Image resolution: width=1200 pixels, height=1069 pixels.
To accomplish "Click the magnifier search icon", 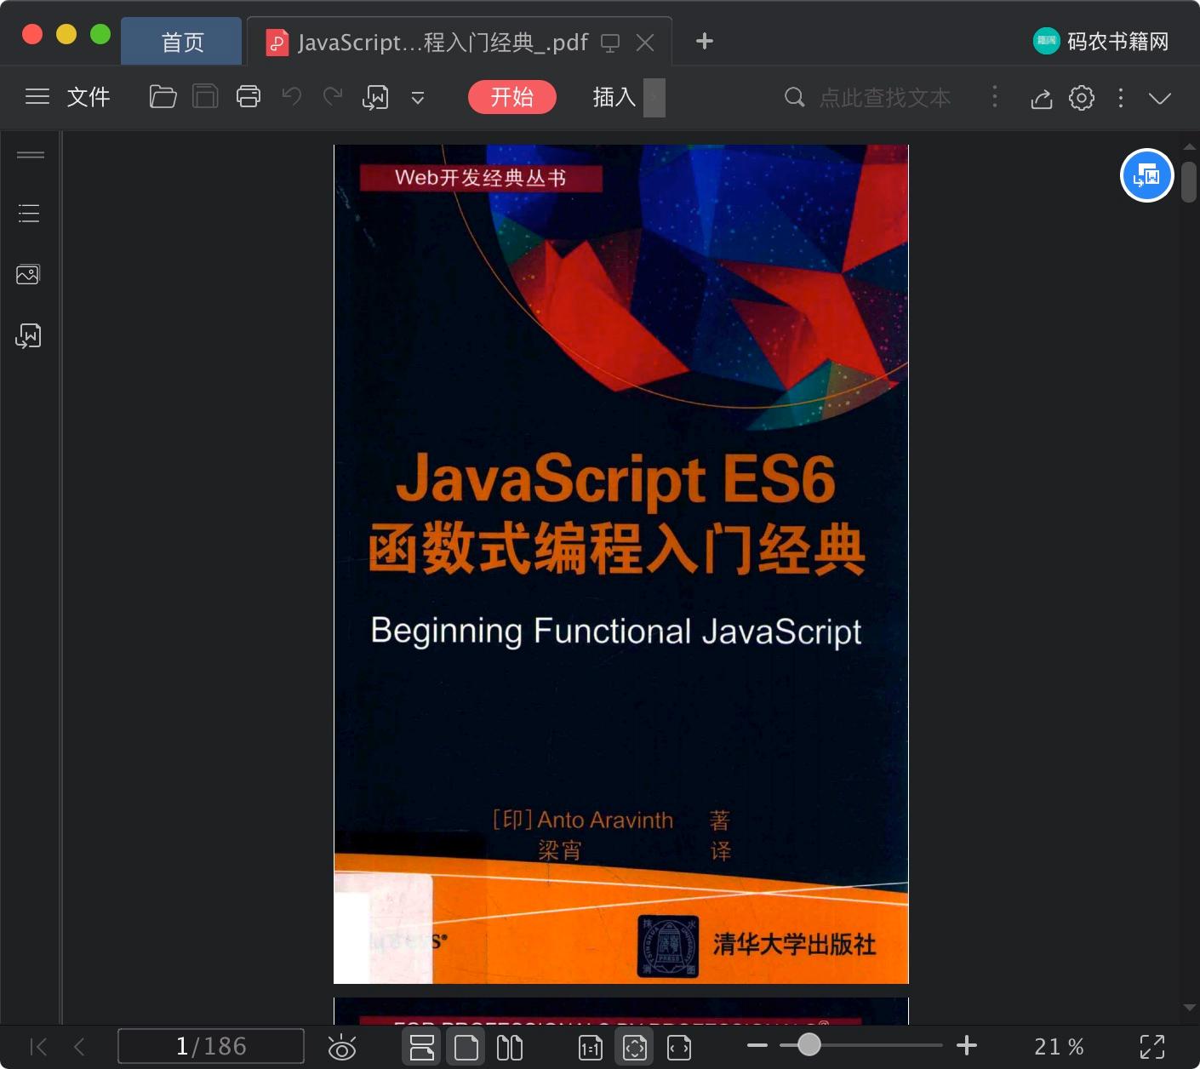I will [794, 97].
